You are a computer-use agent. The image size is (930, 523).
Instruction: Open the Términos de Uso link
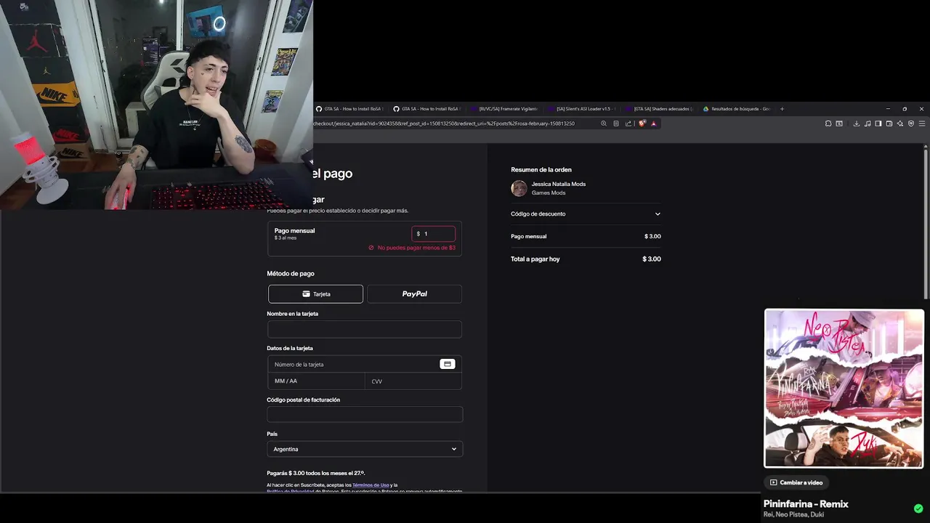pyautogui.click(x=371, y=485)
